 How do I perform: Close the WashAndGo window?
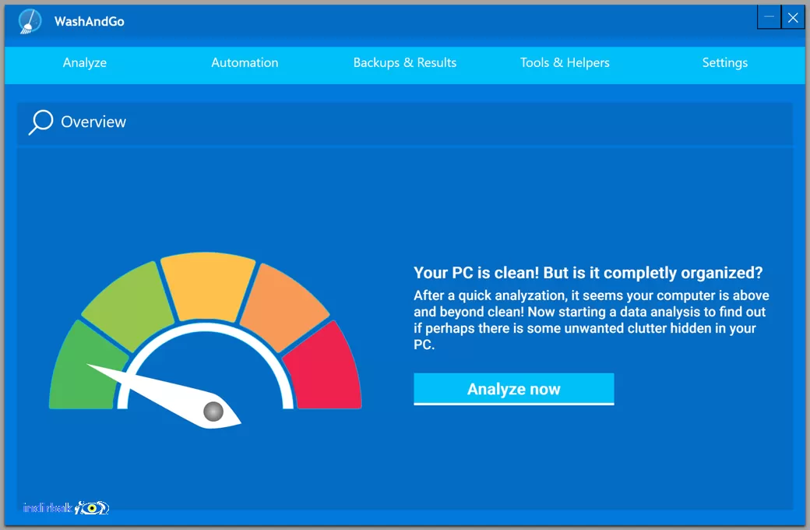(x=793, y=17)
